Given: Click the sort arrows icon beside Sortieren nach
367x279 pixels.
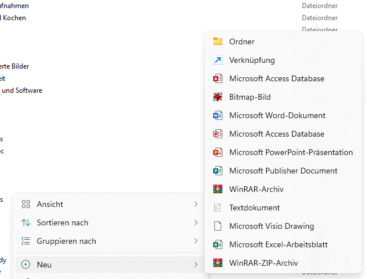Looking at the screenshot, I should pos(25,223).
